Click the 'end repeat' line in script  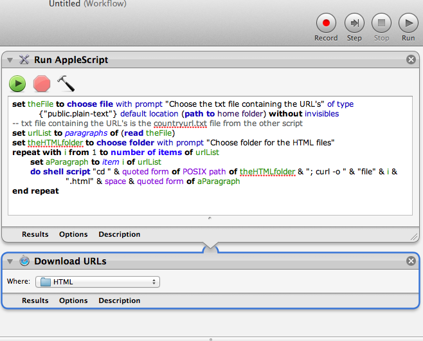click(35, 191)
